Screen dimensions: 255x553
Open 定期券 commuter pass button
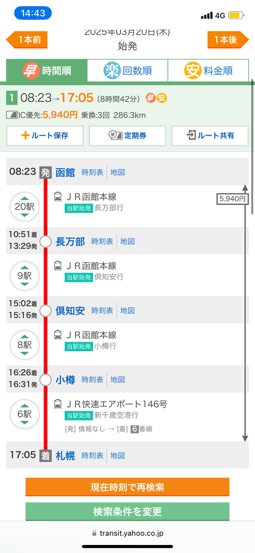pyautogui.click(x=127, y=135)
